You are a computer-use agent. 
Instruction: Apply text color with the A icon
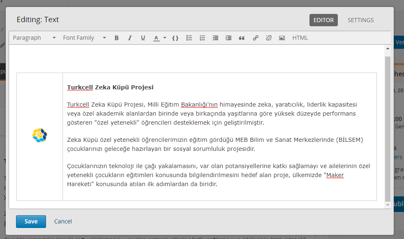pos(156,38)
